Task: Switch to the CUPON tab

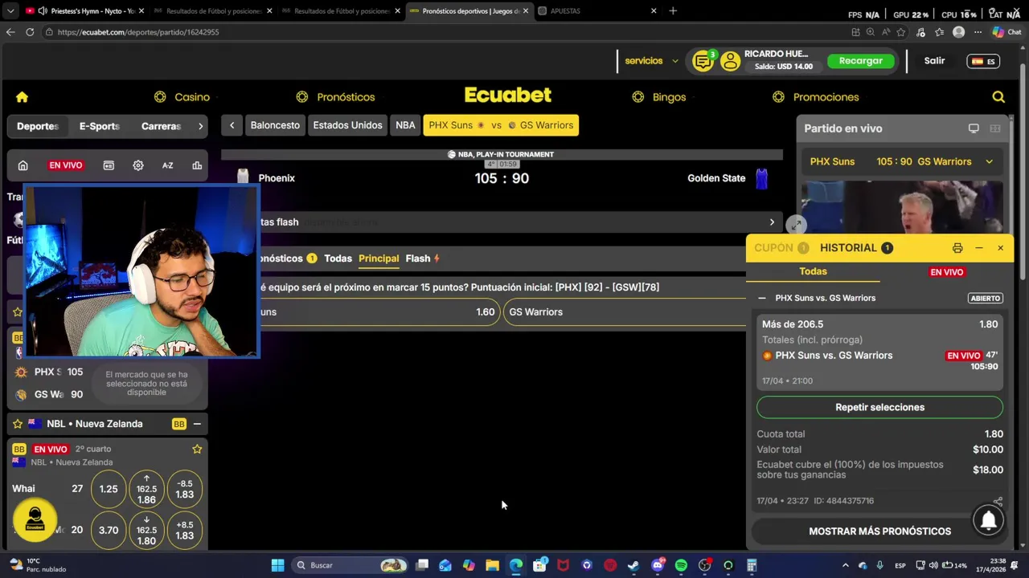Action: pos(782,248)
